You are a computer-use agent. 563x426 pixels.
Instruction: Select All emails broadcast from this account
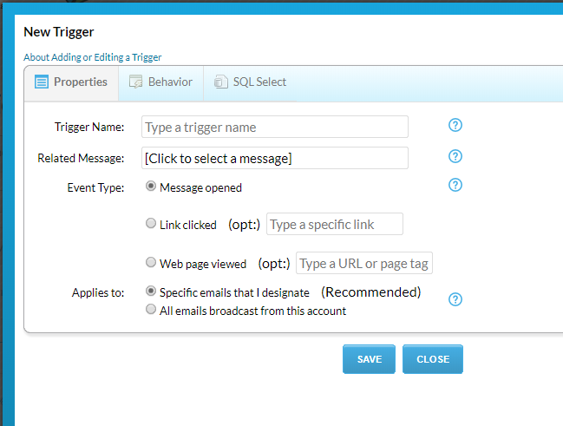coord(152,310)
